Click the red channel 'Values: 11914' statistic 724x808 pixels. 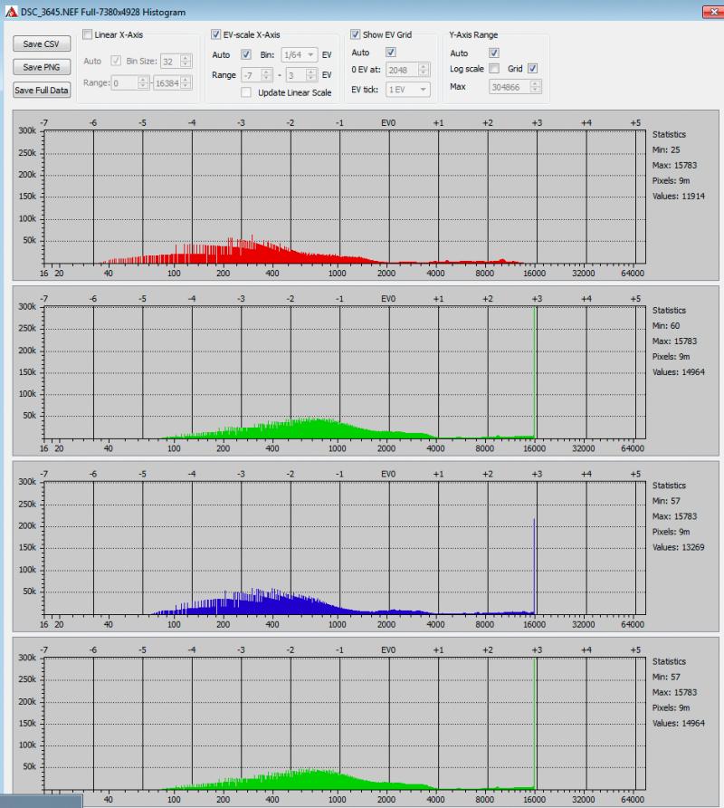pyautogui.click(x=678, y=197)
